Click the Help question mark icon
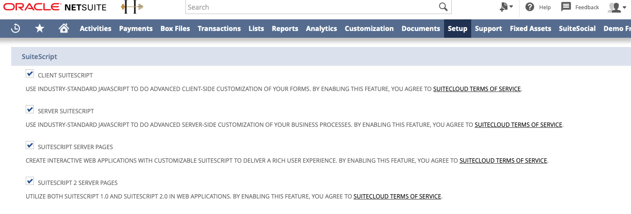Viewport: 631px width, 214px height. [x=530, y=7]
